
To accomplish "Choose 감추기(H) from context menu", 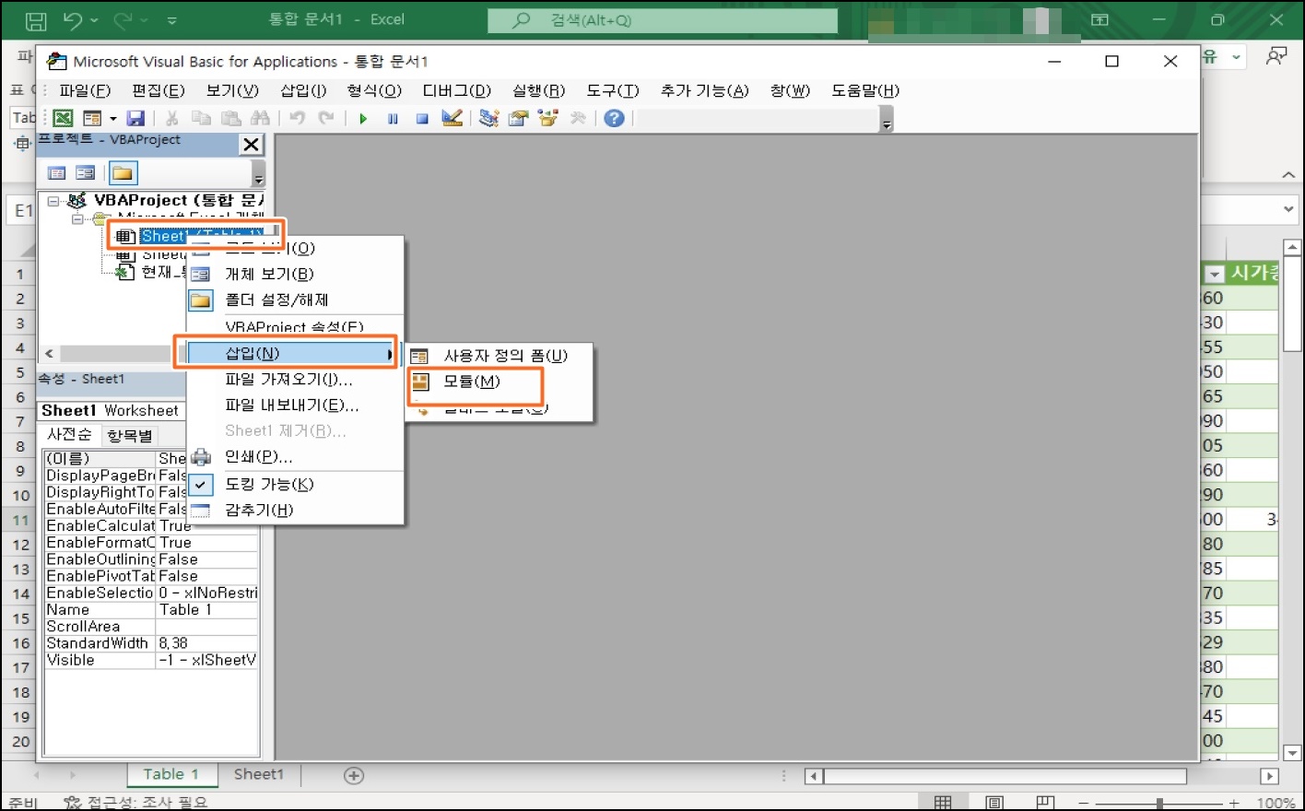I will pyautogui.click(x=295, y=510).
